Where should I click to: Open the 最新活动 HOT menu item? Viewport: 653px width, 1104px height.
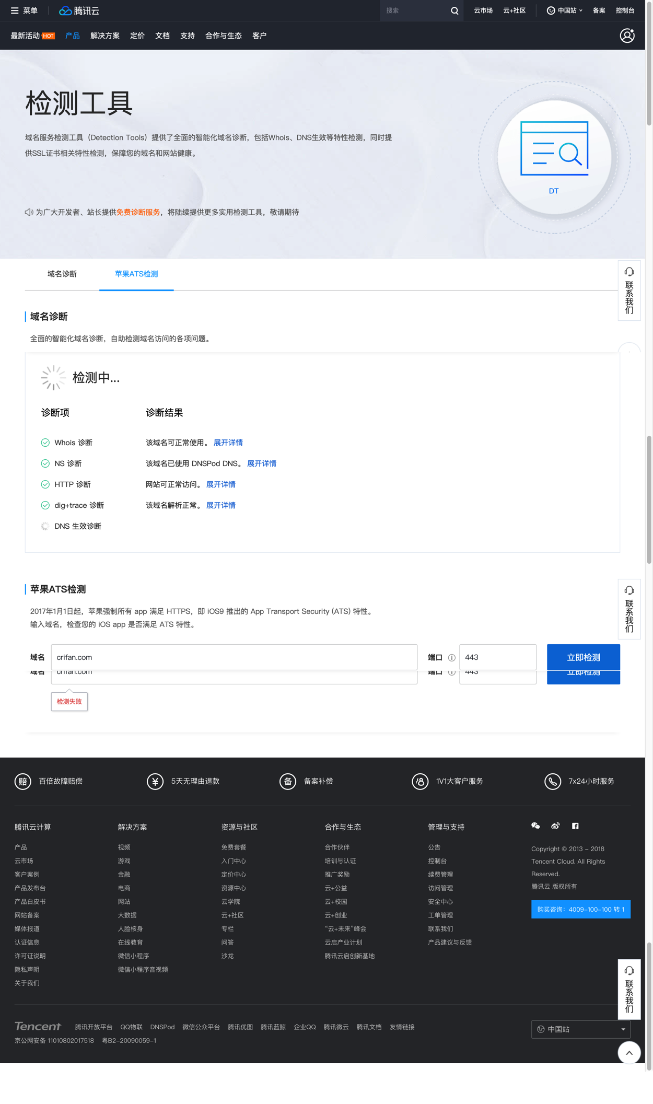32,36
